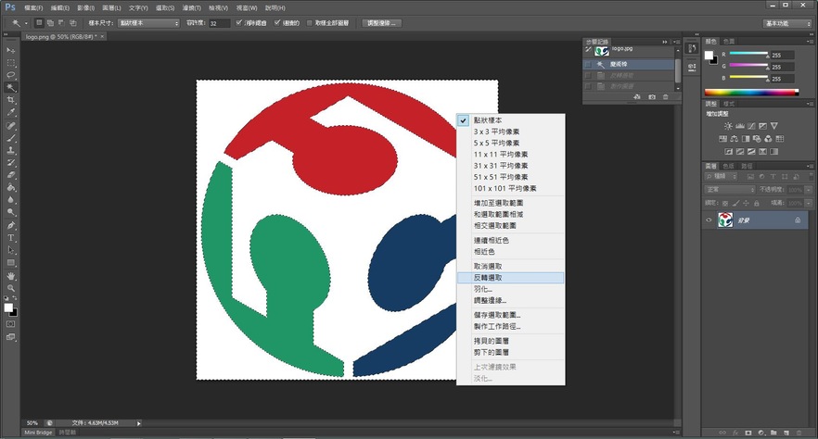
Task: Select the Rectangle shape tool
Action: (x=10, y=263)
